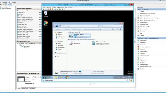The width and height of the screenshot is (166, 93).
Task: Open Media Player icon in guest taskbar
Action: point(61,78)
